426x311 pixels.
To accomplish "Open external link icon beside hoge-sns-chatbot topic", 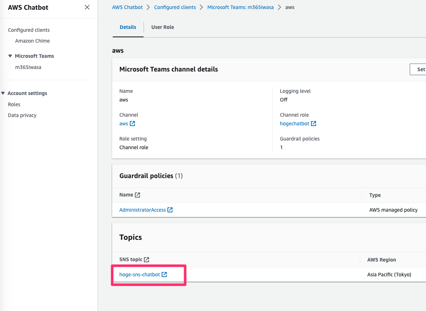I will click(164, 275).
